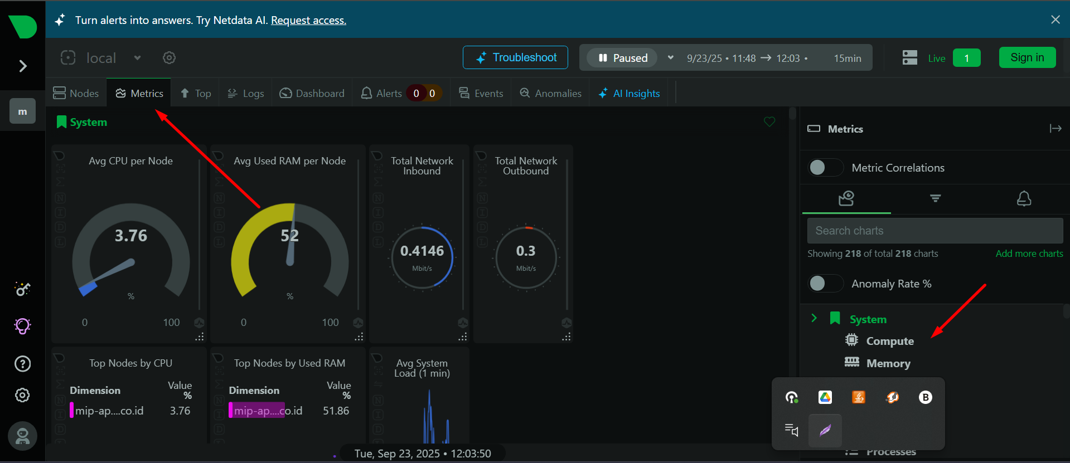Click the user avatar icon
Viewport: 1070px width, 463px height.
pos(22,436)
